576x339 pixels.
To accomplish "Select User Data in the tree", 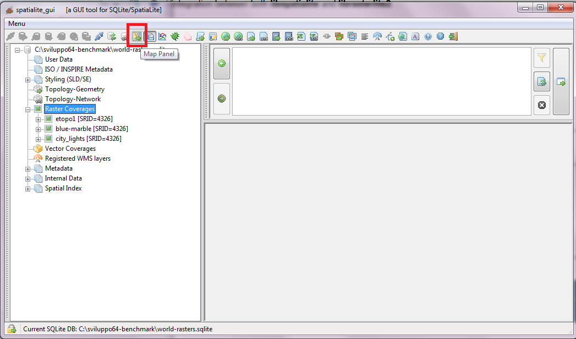I will [58, 59].
